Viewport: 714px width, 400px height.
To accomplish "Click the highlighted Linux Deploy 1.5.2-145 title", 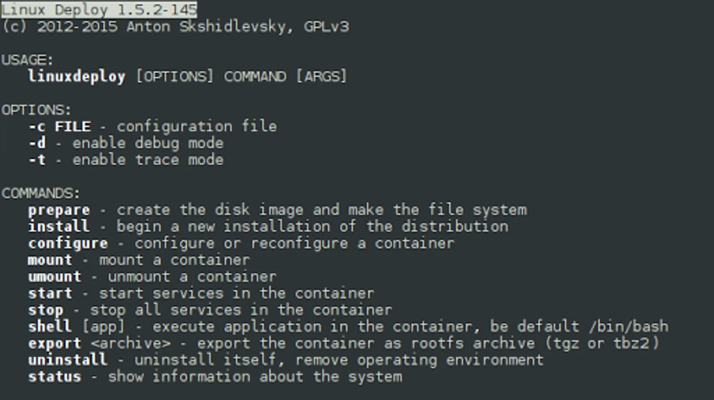I will tap(99, 10).
